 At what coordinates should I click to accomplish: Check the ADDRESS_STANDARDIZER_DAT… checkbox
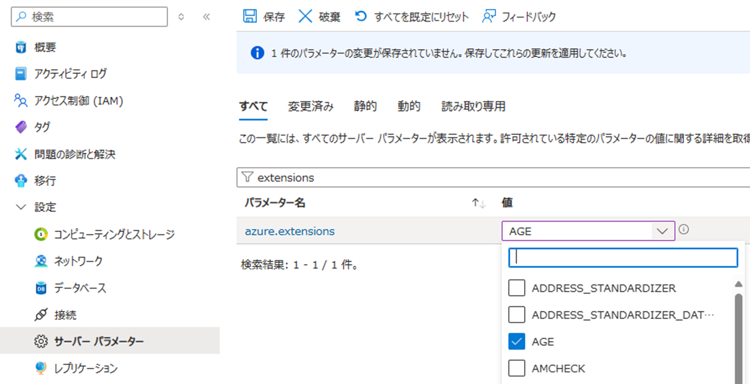(x=517, y=315)
